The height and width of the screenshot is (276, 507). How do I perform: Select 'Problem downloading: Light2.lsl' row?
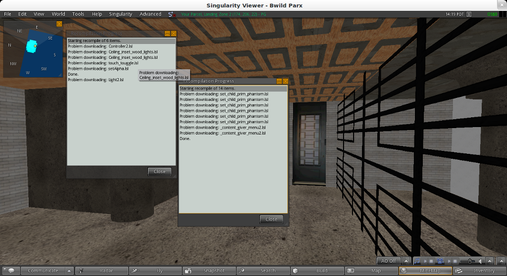[x=121, y=80]
